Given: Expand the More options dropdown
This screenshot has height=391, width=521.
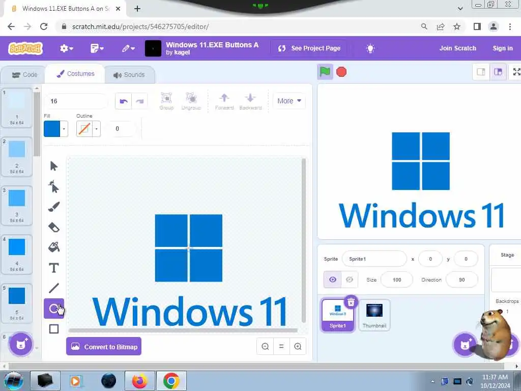Looking at the screenshot, I should click(289, 101).
